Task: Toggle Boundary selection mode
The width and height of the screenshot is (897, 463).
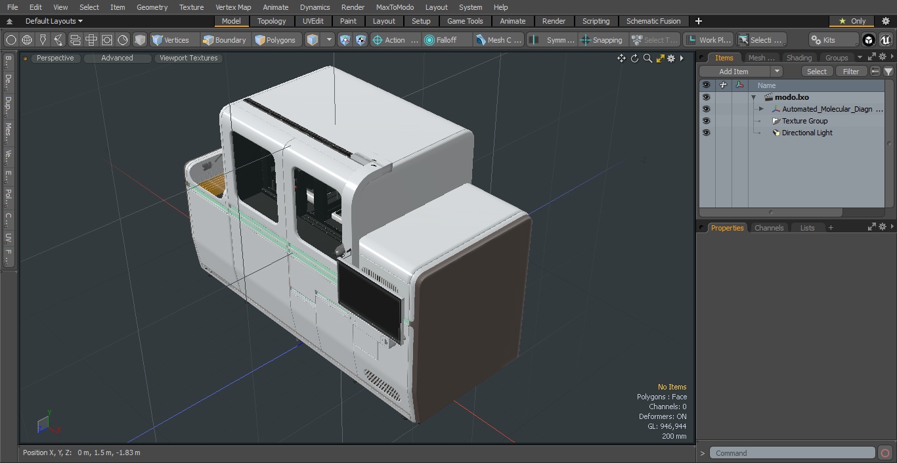Action: click(x=225, y=40)
